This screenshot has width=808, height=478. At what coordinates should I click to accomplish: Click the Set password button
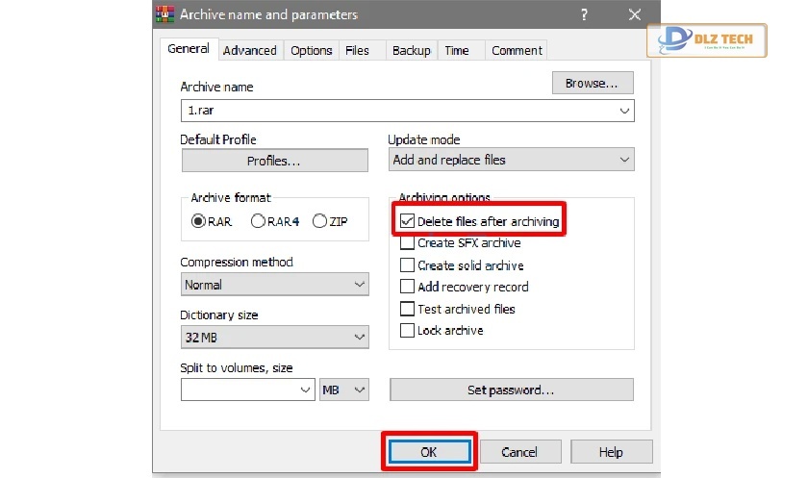(511, 390)
